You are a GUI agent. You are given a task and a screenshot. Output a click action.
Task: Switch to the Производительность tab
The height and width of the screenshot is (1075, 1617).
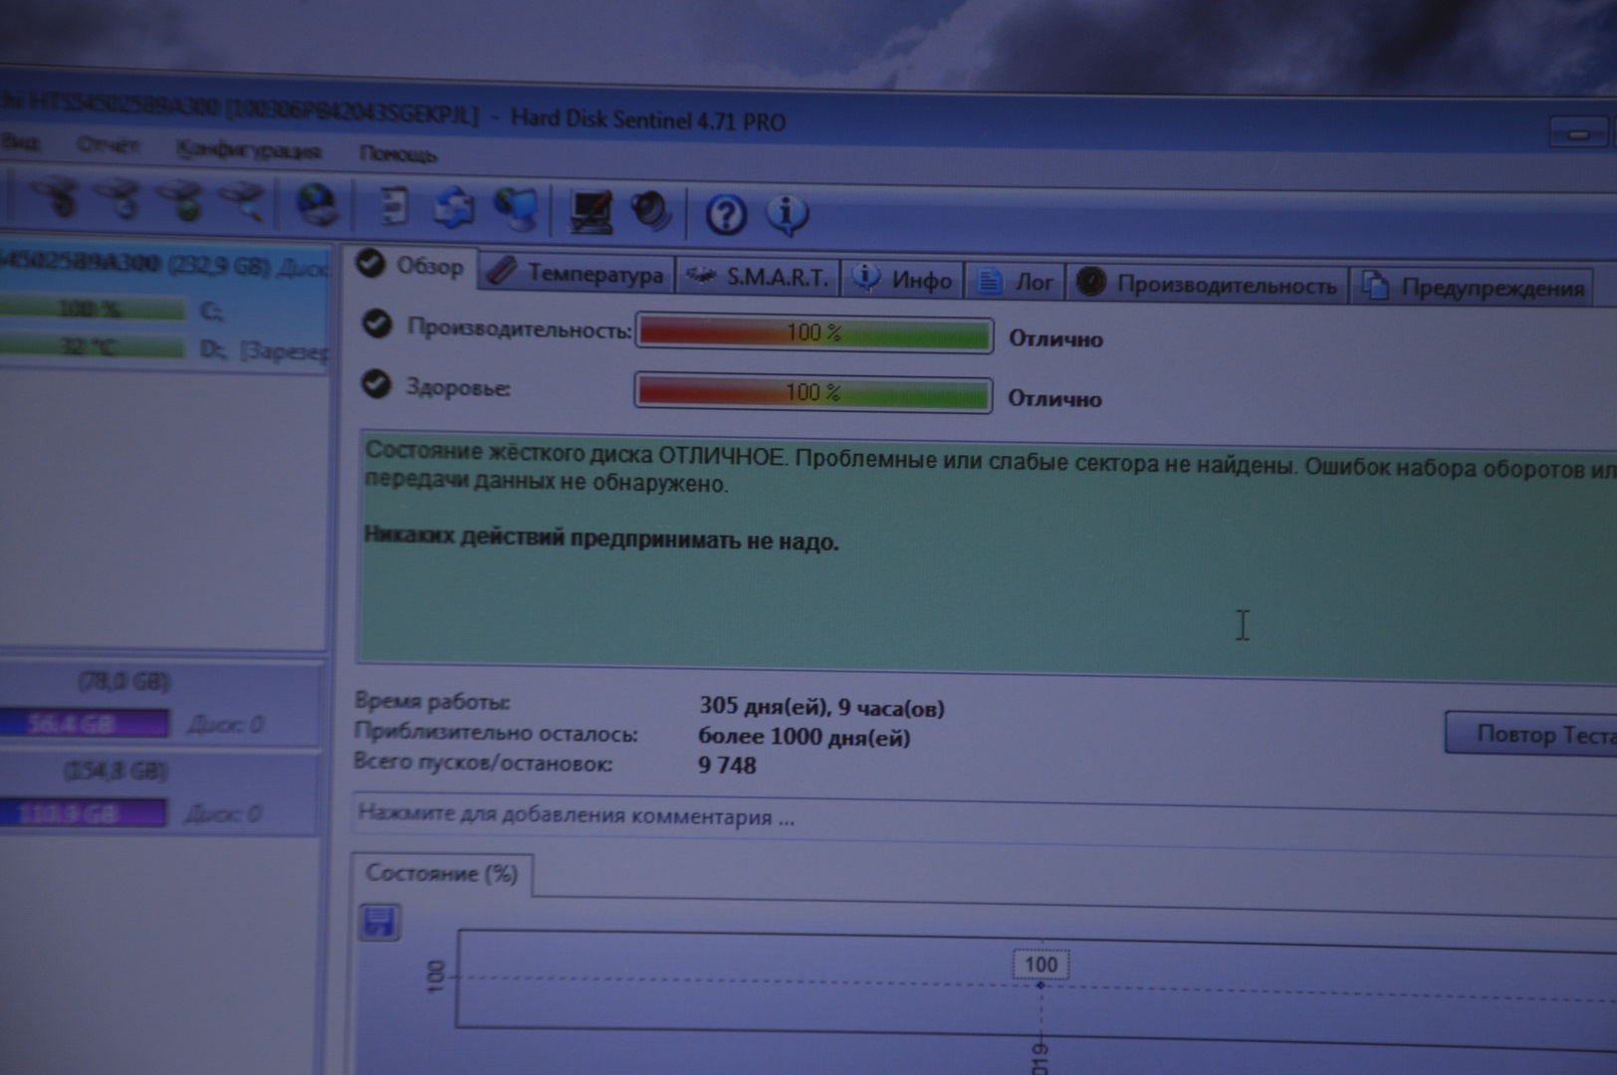[x=1208, y=285]
